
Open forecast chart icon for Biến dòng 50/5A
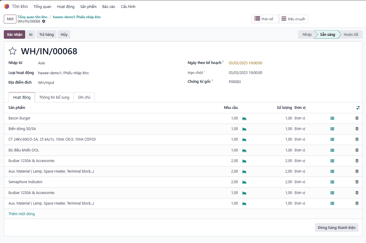244,129
